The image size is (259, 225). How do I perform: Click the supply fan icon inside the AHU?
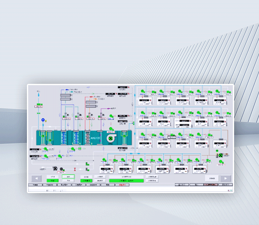tap(111, 138)
